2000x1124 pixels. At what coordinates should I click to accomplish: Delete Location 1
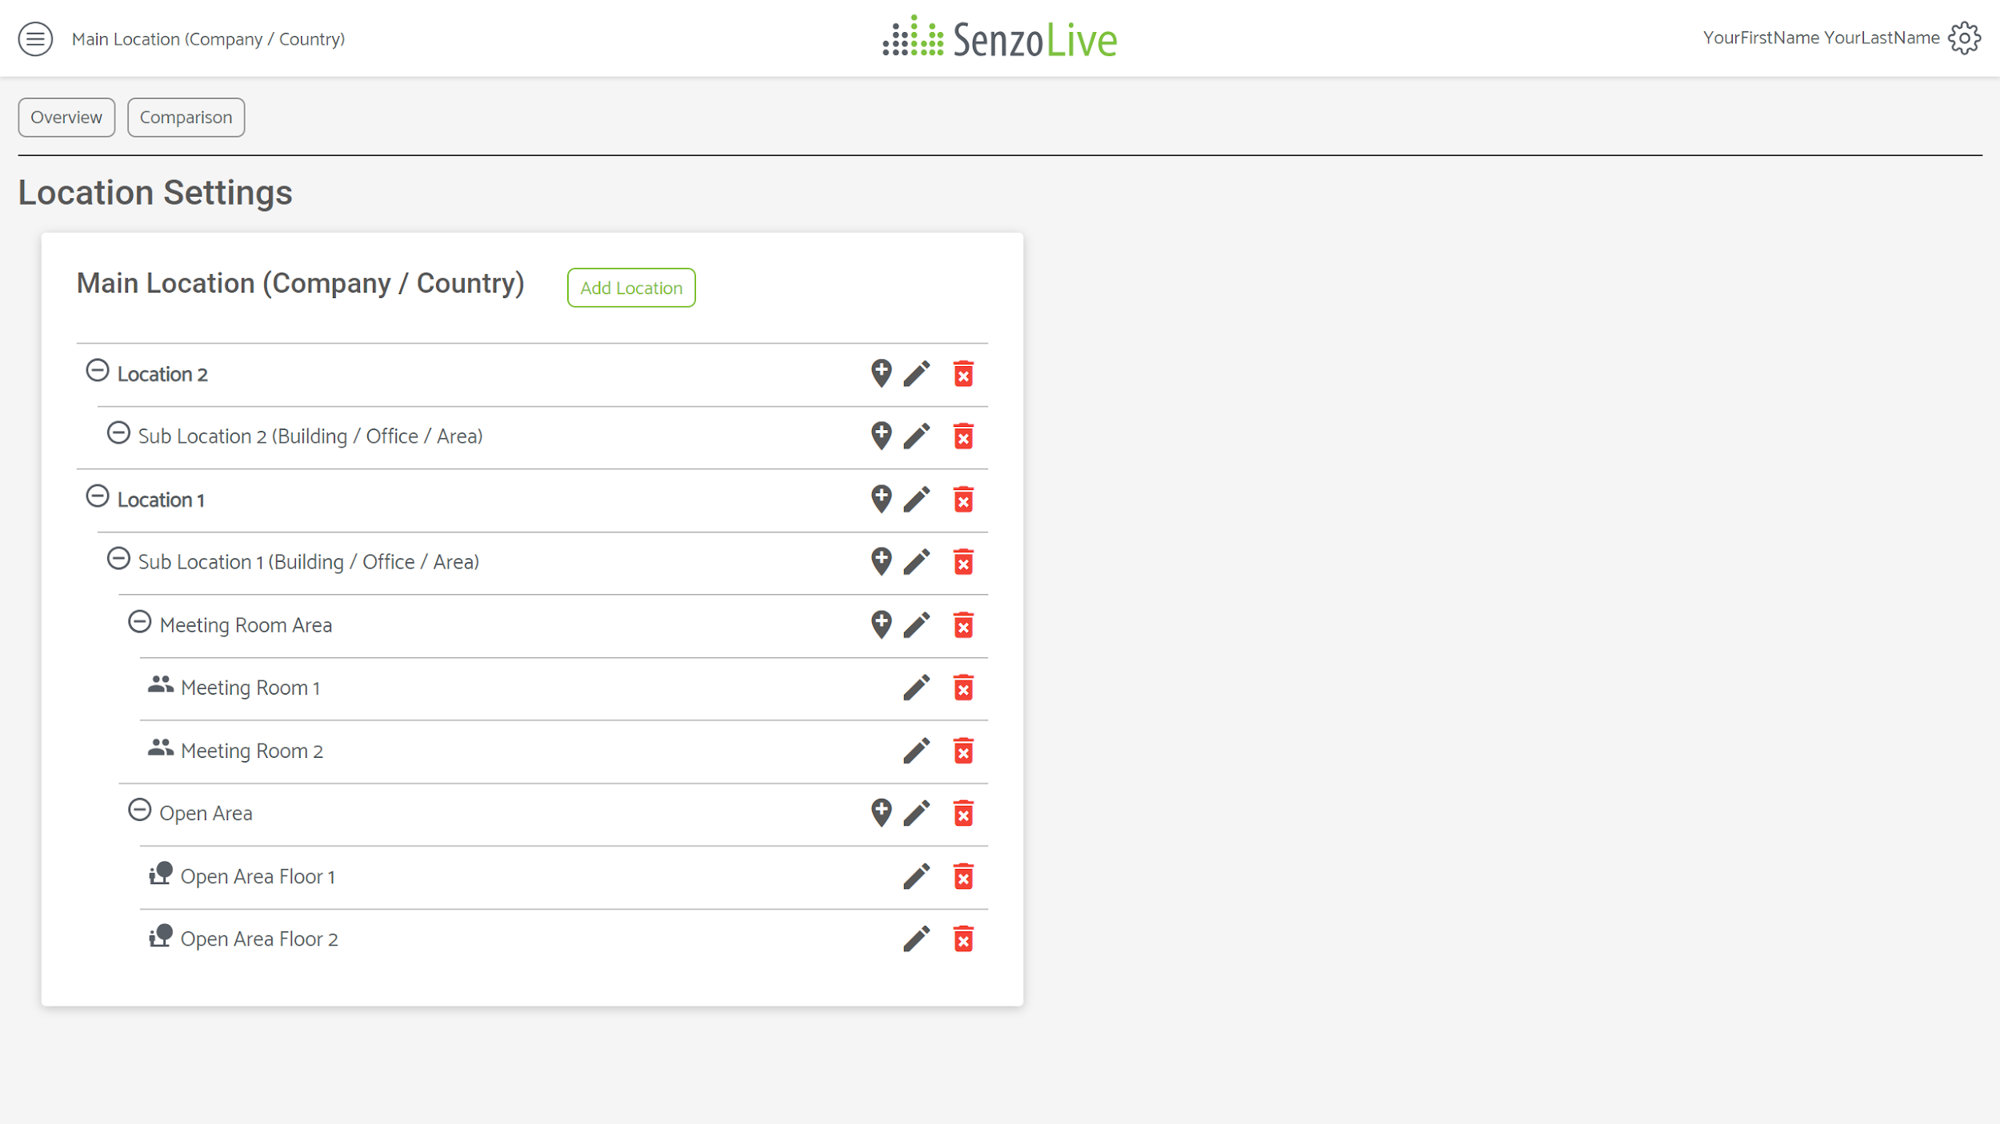(x=963, y=499)
